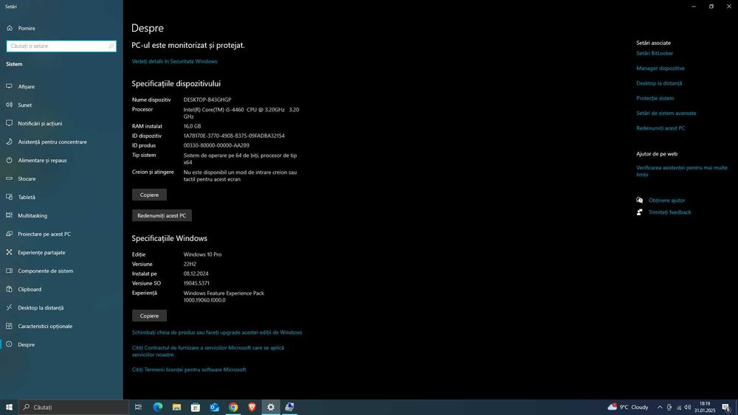Open Setări de sistem avansate link

pos(666,114)
